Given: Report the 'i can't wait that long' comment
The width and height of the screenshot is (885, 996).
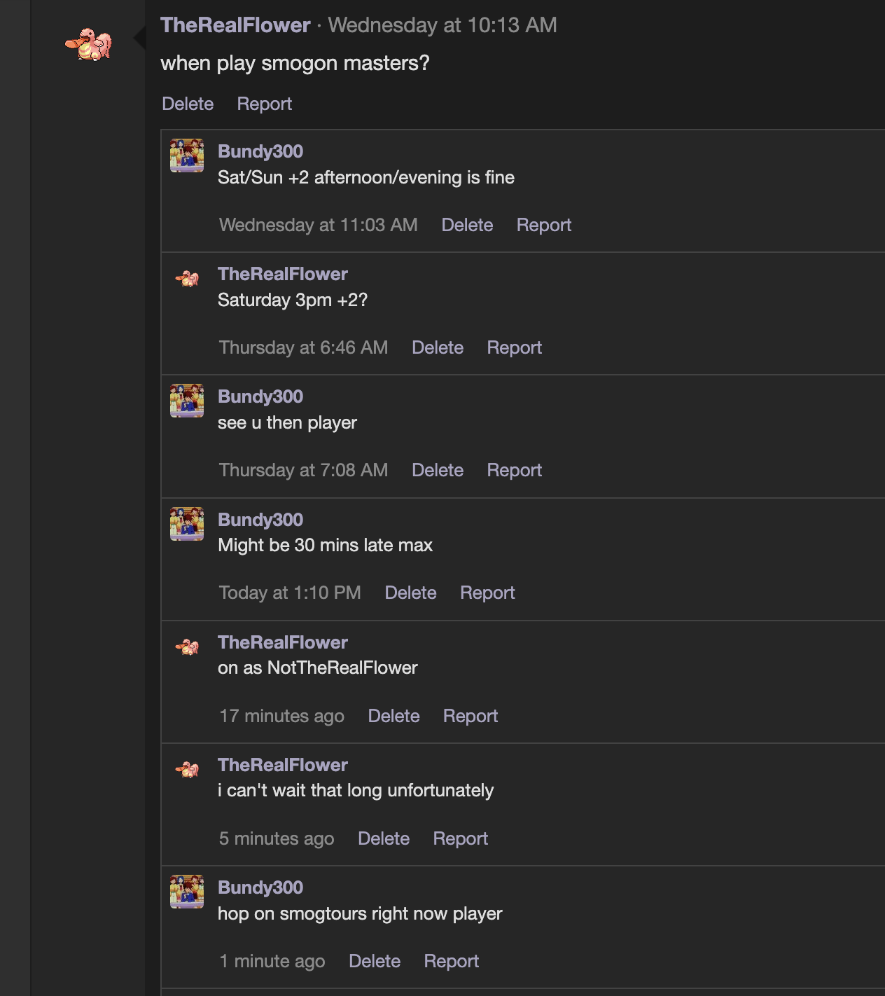Looking at the screenshot, I should pos(461,838).
